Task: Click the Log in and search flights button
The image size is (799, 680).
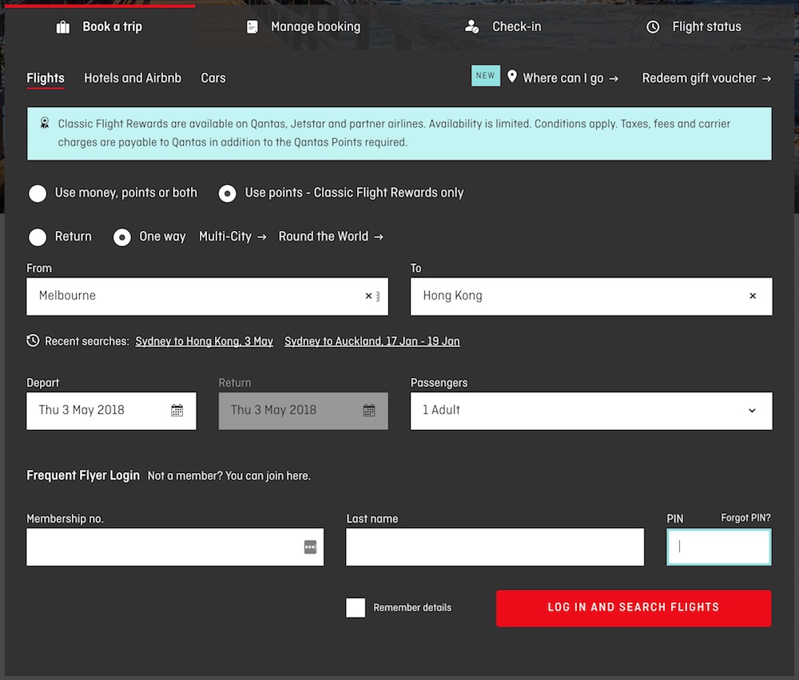Action: click(634, 608)
